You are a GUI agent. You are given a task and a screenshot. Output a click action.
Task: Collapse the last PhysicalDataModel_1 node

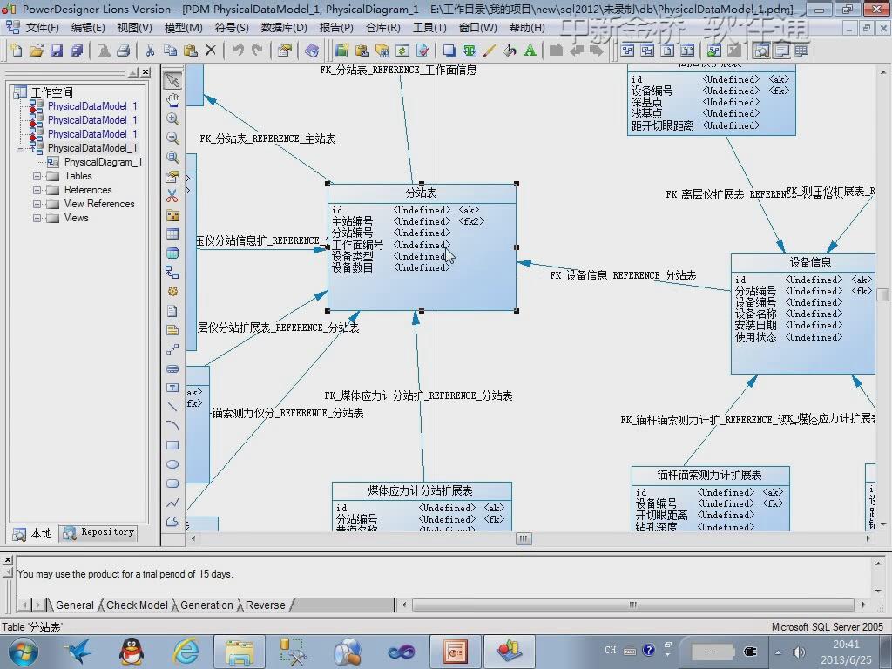click(x=21, y=148)
